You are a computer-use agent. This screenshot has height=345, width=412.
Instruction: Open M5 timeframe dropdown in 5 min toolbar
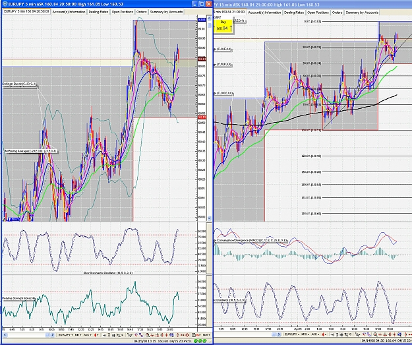(x=78, y=335)
